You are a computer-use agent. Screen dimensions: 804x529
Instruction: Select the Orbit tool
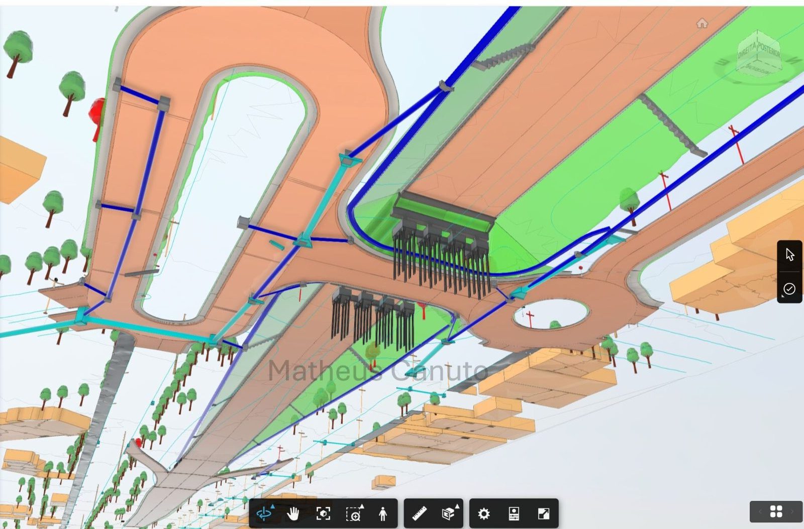click(x=264, y=514)
